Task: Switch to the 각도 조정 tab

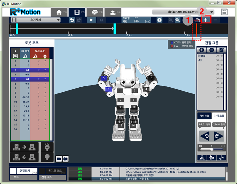Action: [x=204, y=116]
